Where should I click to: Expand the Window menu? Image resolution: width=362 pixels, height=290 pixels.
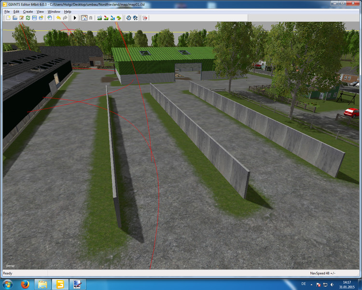click(54, 11)
